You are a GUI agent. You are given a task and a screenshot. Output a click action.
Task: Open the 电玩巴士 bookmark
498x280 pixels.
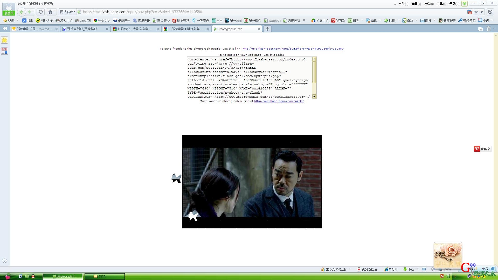(122, 20)
